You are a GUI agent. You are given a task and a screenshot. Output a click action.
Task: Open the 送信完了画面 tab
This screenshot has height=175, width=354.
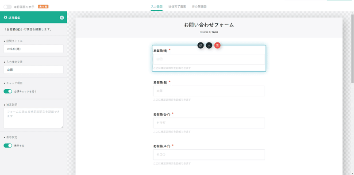[x=177, y=7]
